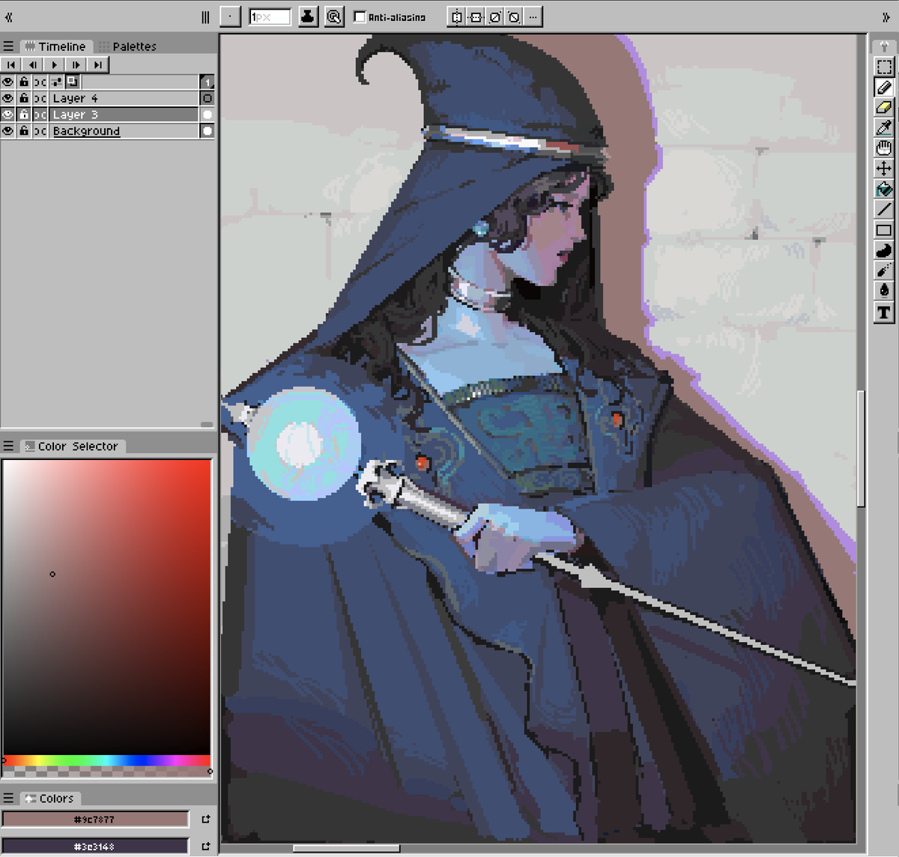Viewport: 899px width, 857px height.
Task: Select the Colors tab
Action: [x=50, y=799]
